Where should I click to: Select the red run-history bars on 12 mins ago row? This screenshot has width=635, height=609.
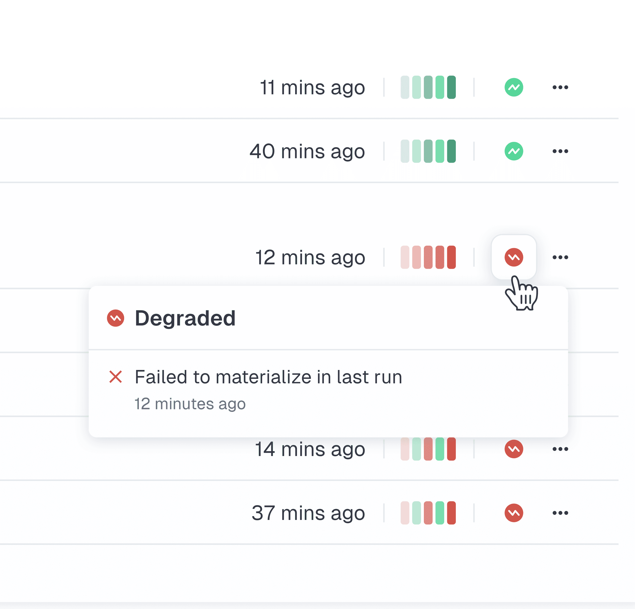click(x=428, y=257)
